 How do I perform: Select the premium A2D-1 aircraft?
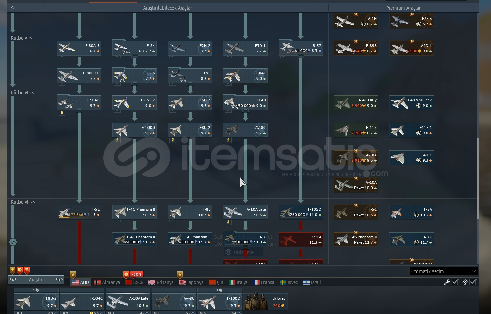(x=412, y=48)
